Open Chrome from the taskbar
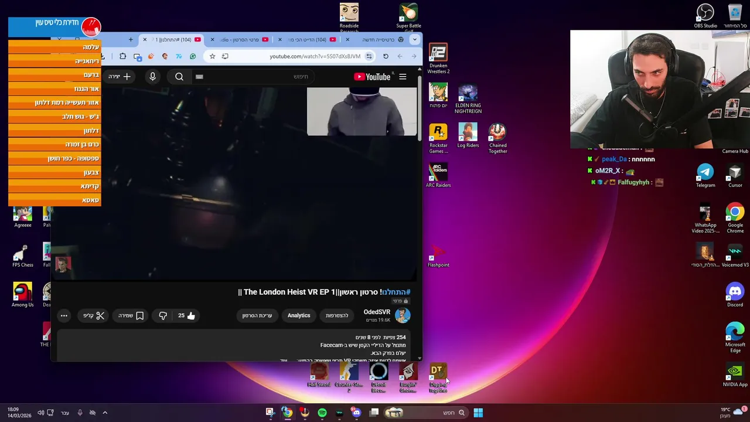Viewport: 750px width, 422px height. click(287, 413)
